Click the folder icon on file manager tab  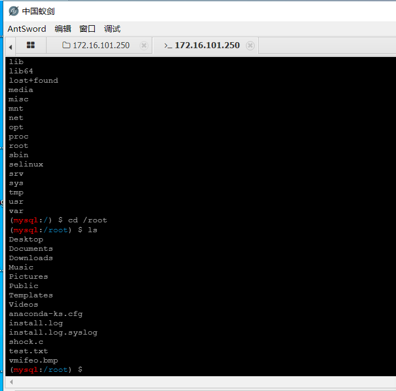click(x=66, y=45)
